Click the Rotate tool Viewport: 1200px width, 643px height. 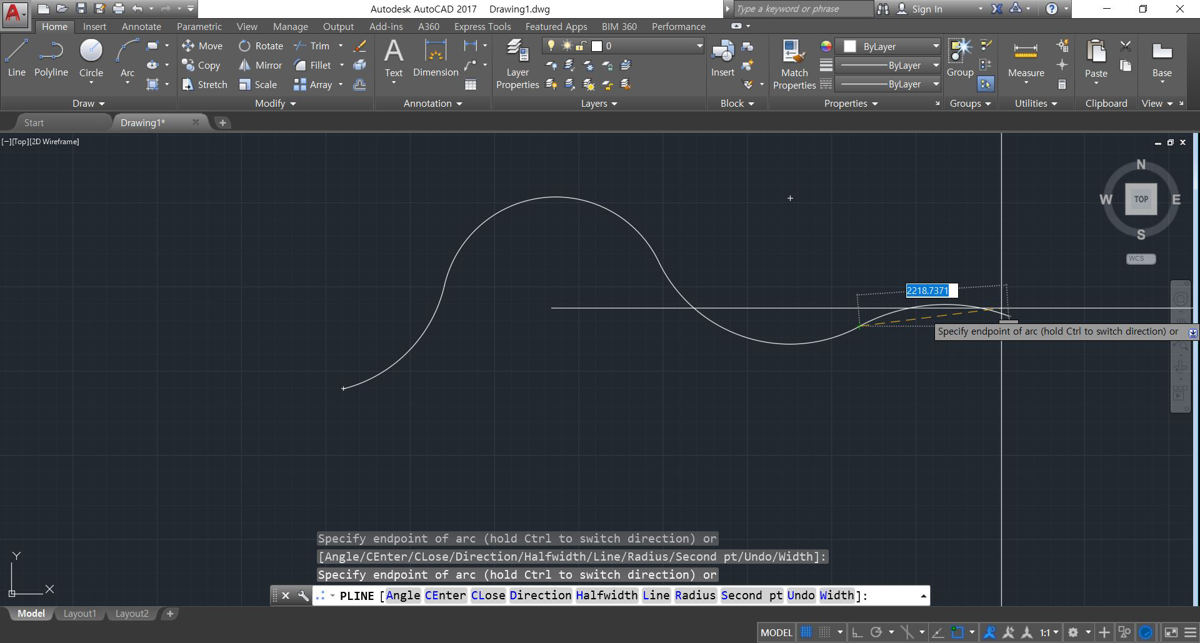261,46
